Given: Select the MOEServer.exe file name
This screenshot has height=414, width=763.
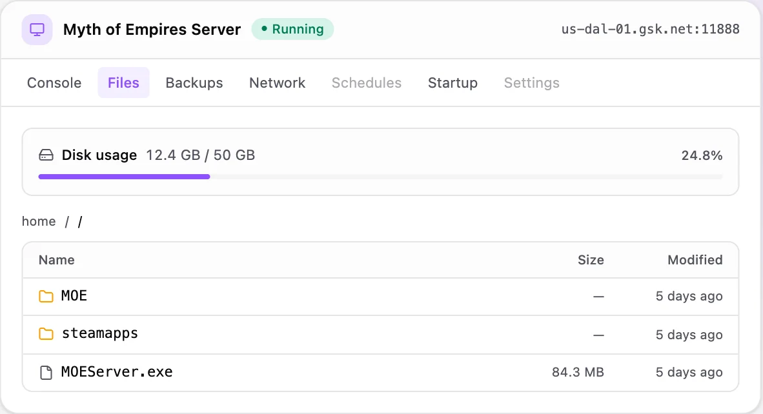Looking at the screenshot, I should [117, 371].
